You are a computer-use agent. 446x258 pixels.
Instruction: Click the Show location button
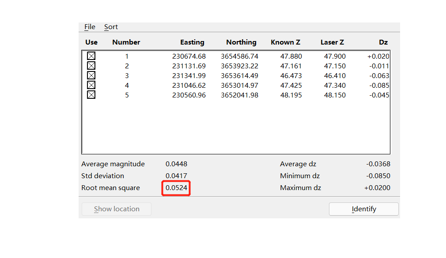pyautogui.click(x=117, y=209)
